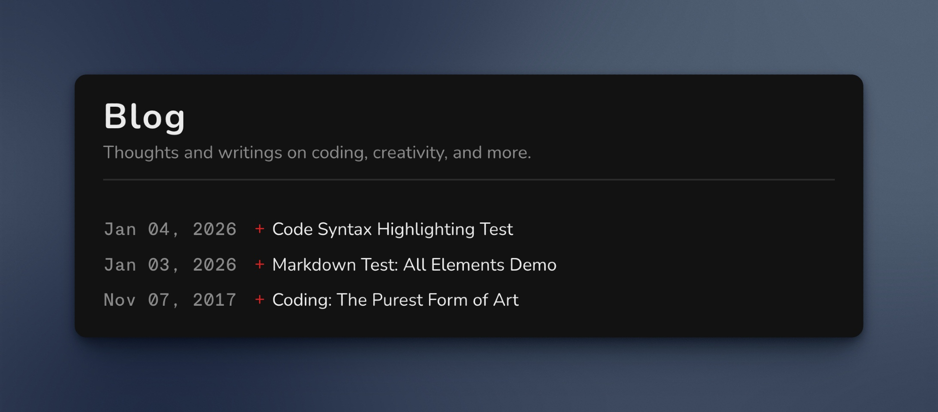Open Markdown Test: All Elements Demo post
This screenshot has width=938, height=412.
tap(414, 265)
